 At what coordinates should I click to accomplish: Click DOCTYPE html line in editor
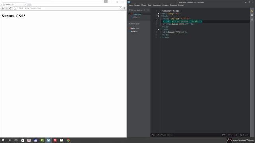170,11
